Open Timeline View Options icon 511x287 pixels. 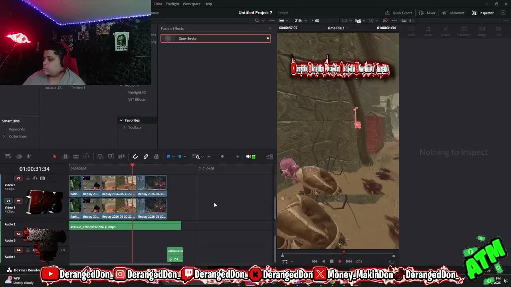click(x=8, y=157)
